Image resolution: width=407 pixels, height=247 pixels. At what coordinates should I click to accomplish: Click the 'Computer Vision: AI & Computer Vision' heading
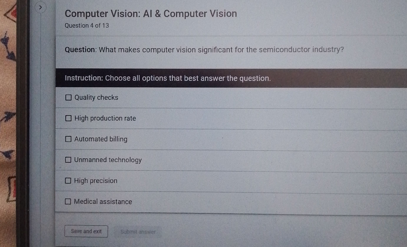pos(151,14)
